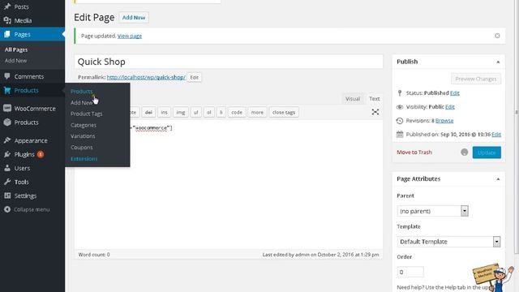Click the Revisions clock icon
This screenshot has height=292, width=519.
tap(400, 121)
